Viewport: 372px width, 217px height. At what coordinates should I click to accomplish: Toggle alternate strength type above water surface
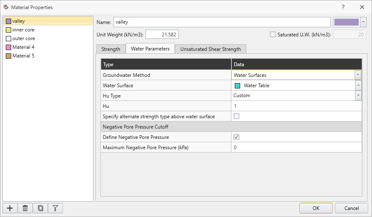coord(236,116)
